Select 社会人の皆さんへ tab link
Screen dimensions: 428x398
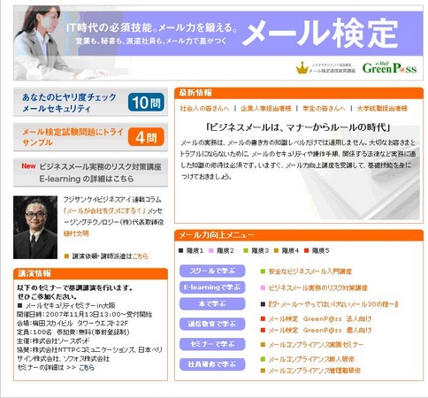(204, 109)
